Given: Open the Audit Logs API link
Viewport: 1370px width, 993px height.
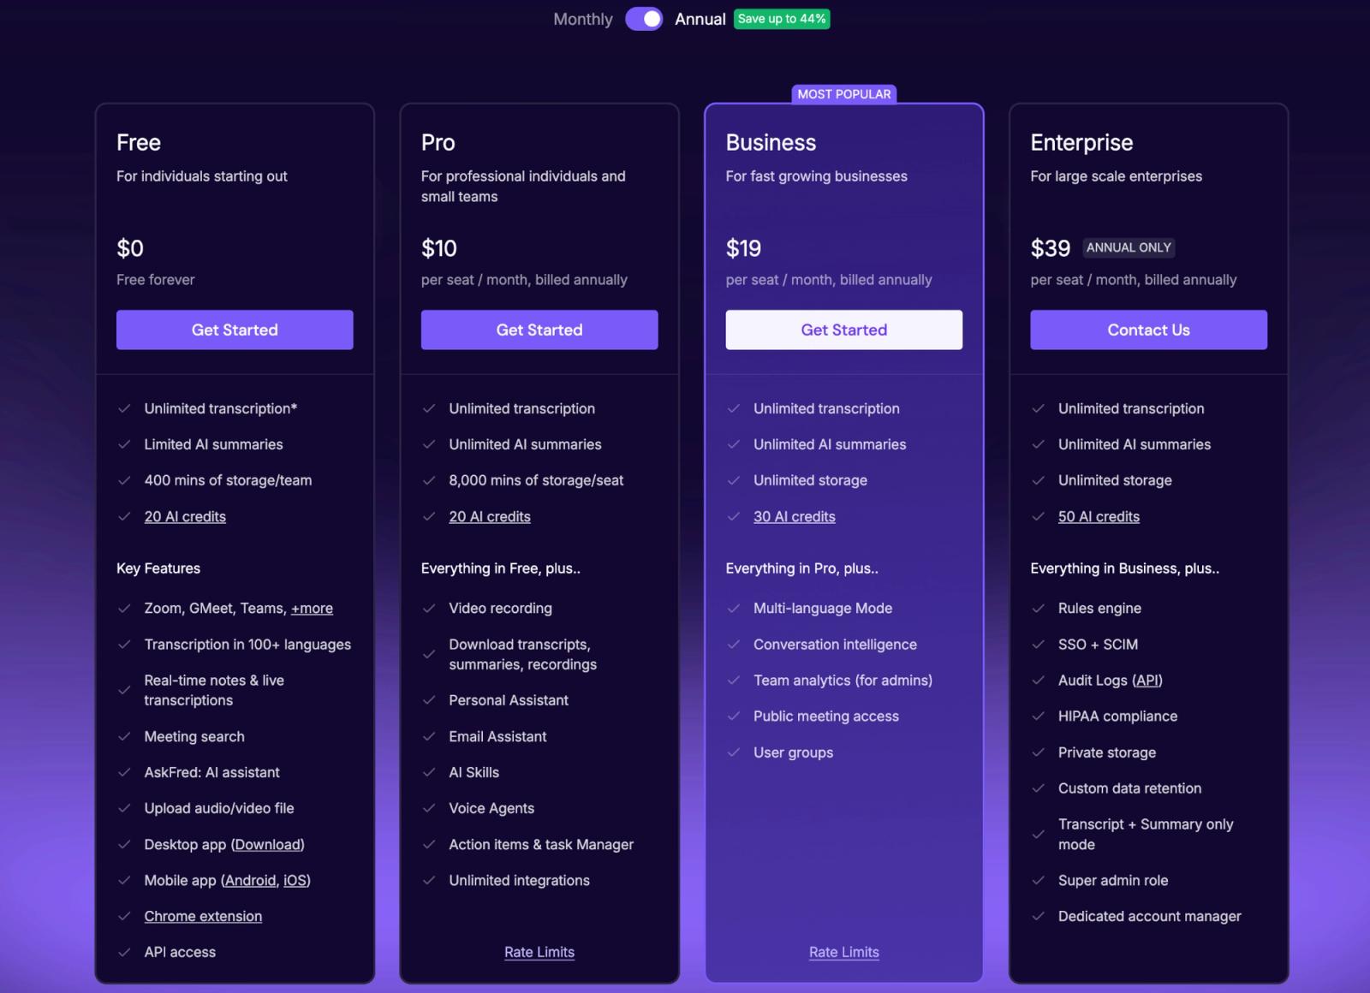Looking at the screenshot, I should coord(1147,681).
